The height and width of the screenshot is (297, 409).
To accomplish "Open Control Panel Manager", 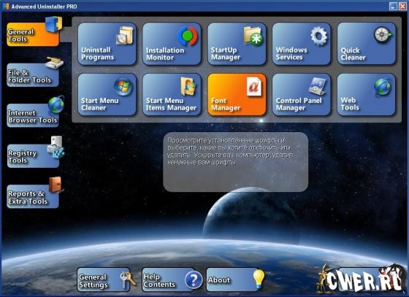I will [301, 95].
